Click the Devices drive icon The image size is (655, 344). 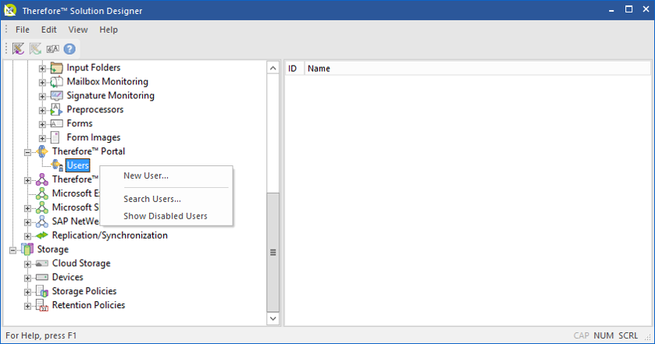coord(42,277)
